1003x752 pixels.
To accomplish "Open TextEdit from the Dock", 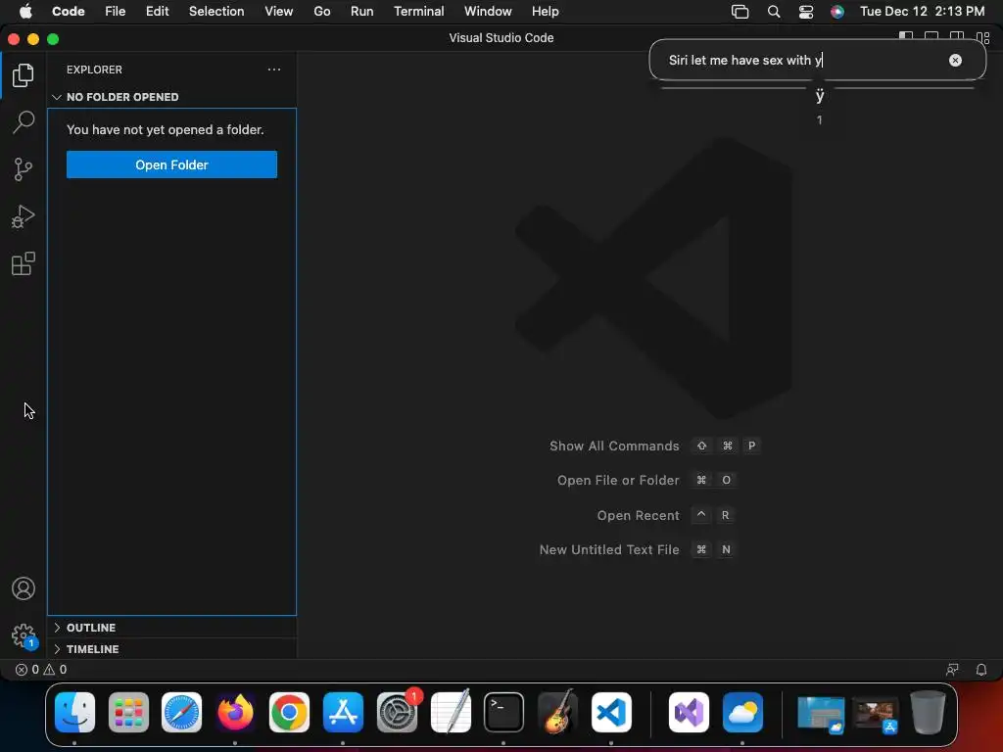I will pos(451,713).
